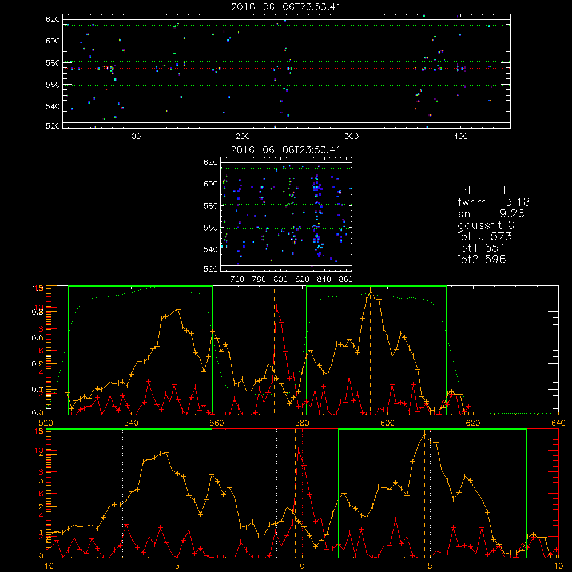Click y-axis label 600 on the small middle plot
572x572 pixels.
pyautogui.click(x=210, y=184)
